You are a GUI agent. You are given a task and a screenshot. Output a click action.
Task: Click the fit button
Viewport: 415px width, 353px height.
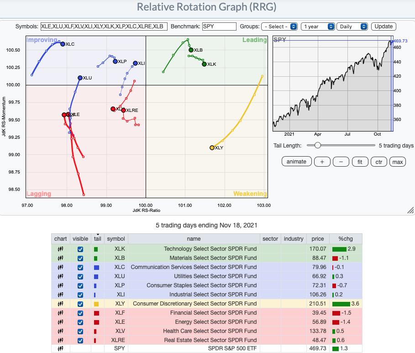tap(360, 162)
